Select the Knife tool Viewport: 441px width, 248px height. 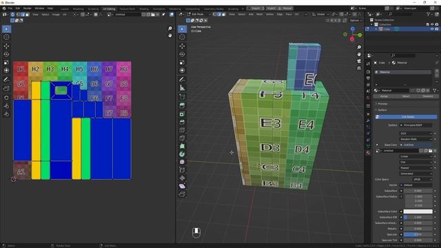click(x=182, y=138)
